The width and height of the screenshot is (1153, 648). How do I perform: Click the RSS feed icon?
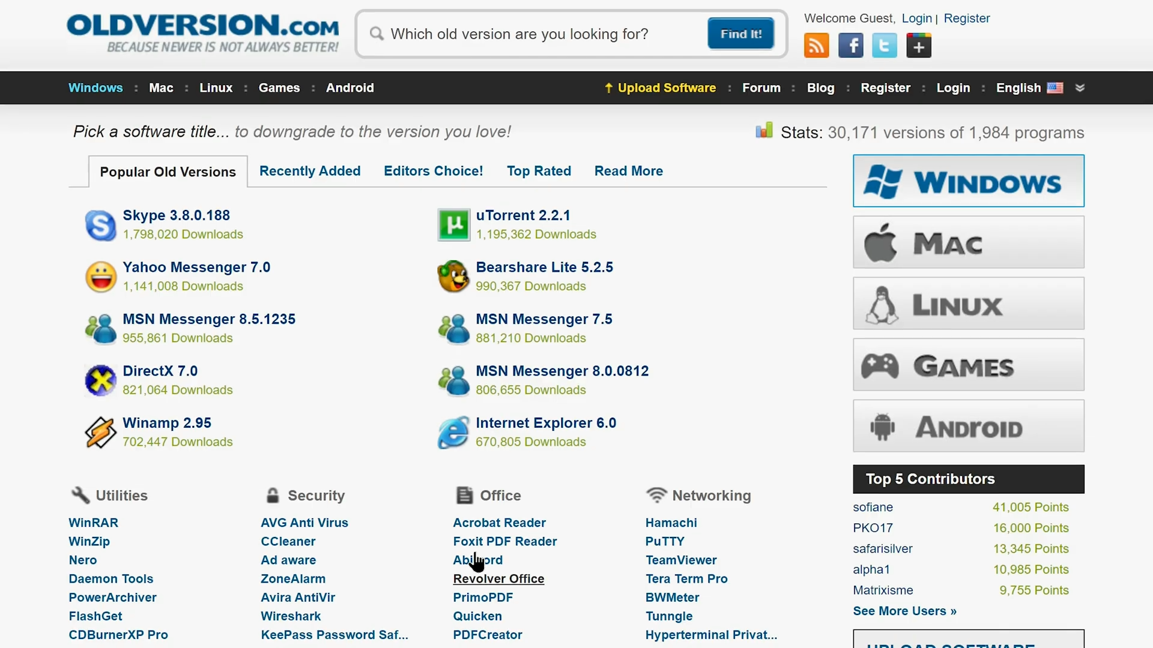tap(816, 46)
